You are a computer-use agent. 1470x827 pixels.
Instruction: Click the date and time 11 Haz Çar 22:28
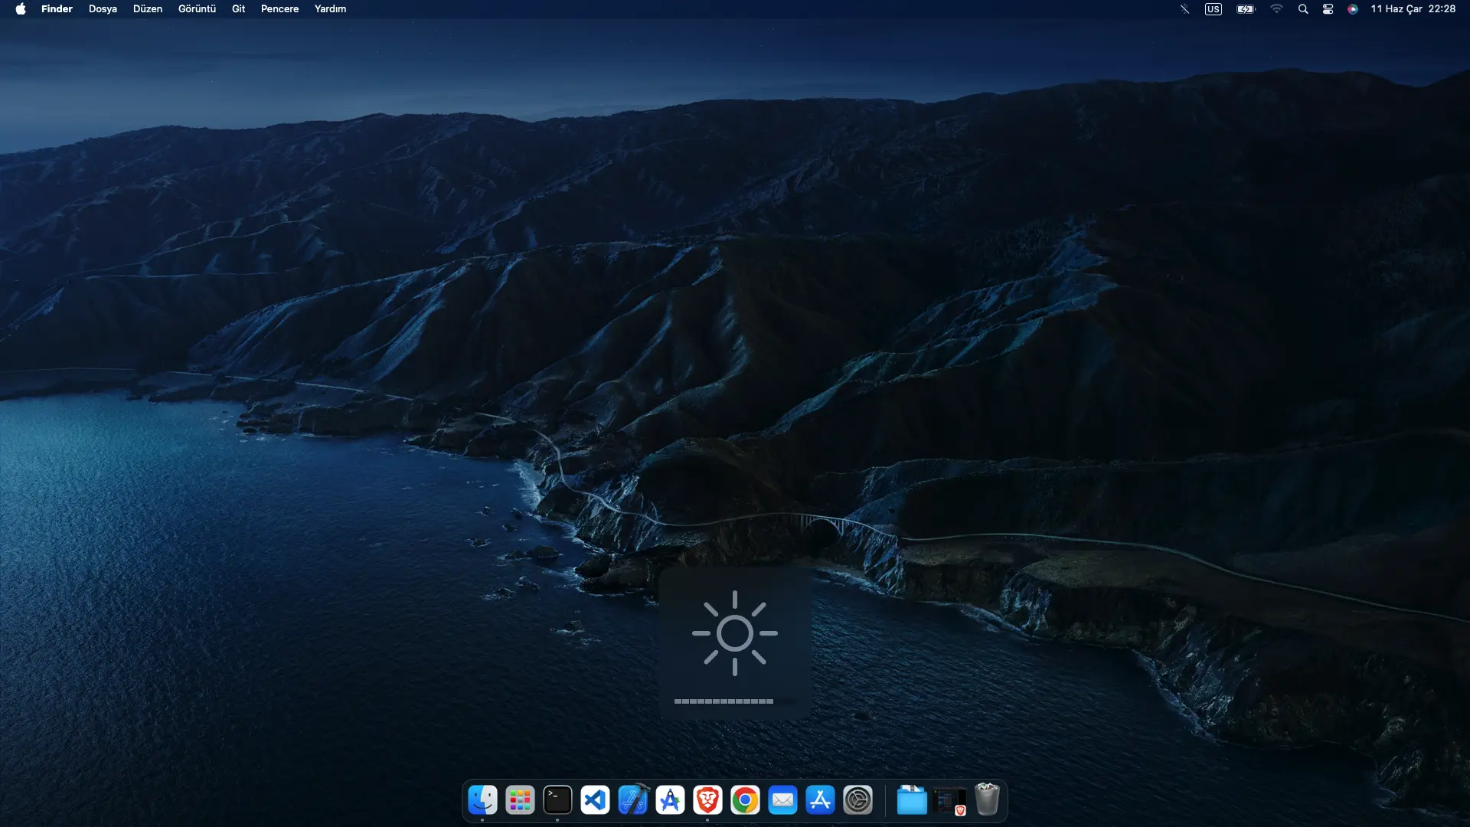[1413, 9]
